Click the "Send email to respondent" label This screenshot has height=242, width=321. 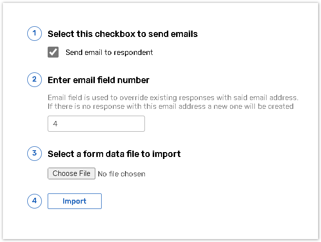[x=109, y=52]
